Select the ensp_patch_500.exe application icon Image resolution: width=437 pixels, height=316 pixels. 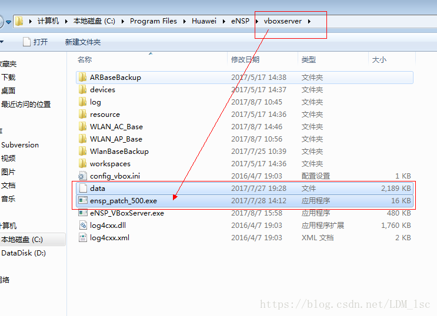pyautogui.click(x=83, y=200)
